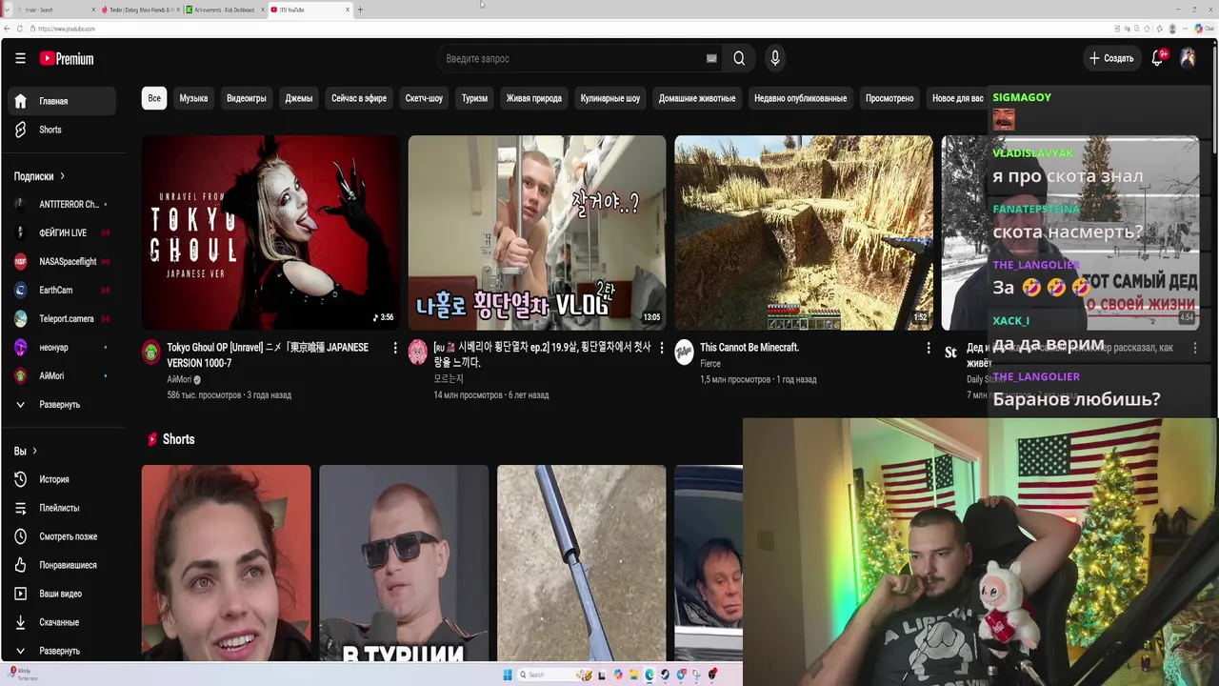Select the Сейчас в эфире chip
This screenshot has height=686, width=1219.
coord(359,98)
